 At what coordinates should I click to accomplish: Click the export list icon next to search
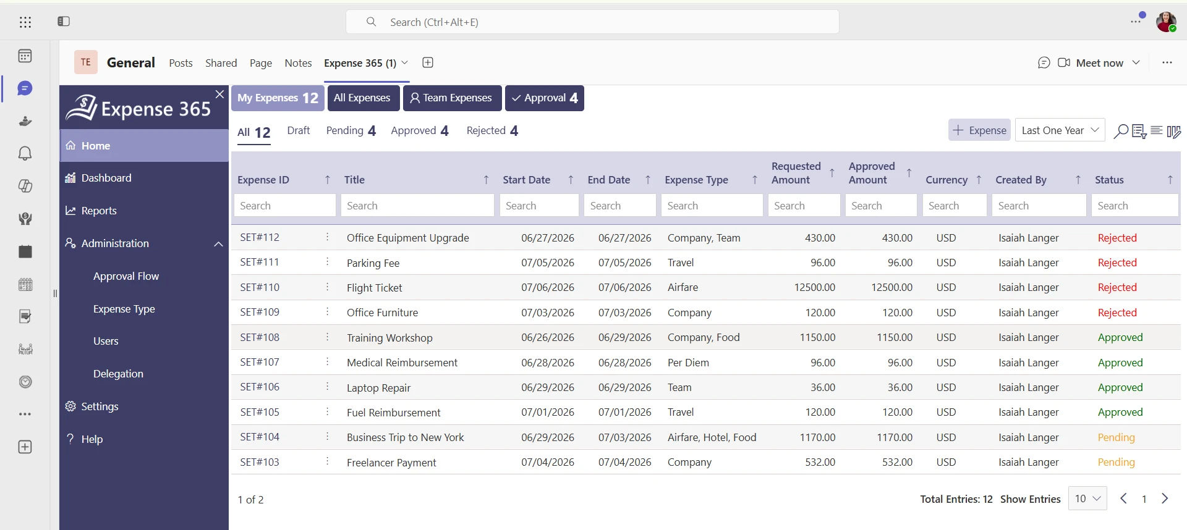pyautogui.click(x=1139, y=131)
